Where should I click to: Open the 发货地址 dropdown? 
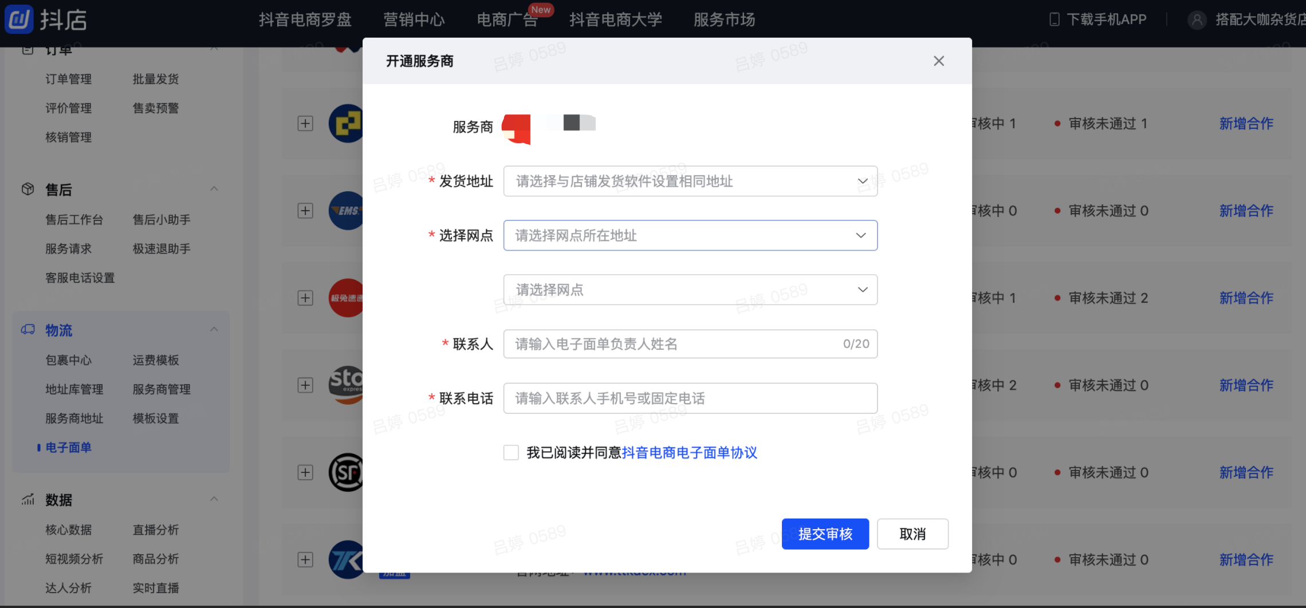[x=690, y=181]
